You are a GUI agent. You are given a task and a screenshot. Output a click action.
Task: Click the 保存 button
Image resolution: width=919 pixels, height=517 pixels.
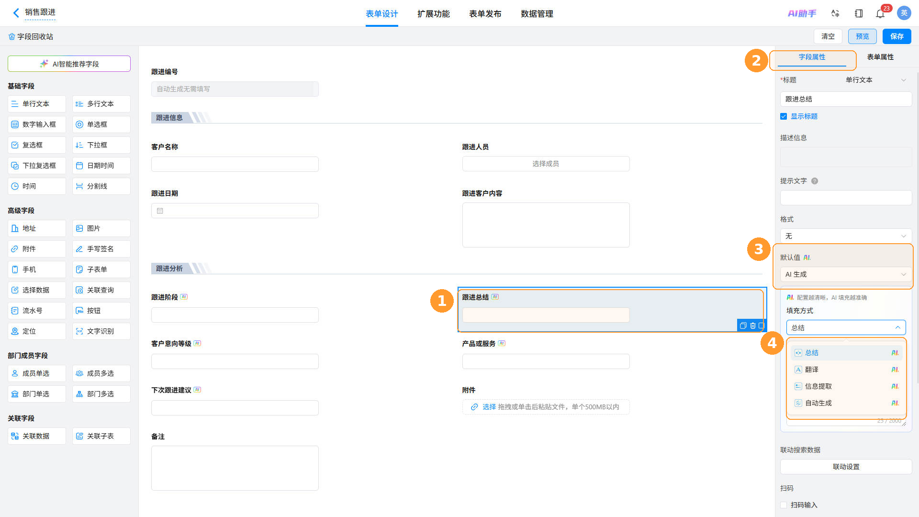pyautogui.click(x=897, y=36)
